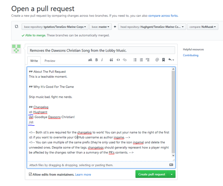Click 'del: Goodbye Dawsons Christian!' line
Viewport: 223px width, 186px height.
click(52, 117)
